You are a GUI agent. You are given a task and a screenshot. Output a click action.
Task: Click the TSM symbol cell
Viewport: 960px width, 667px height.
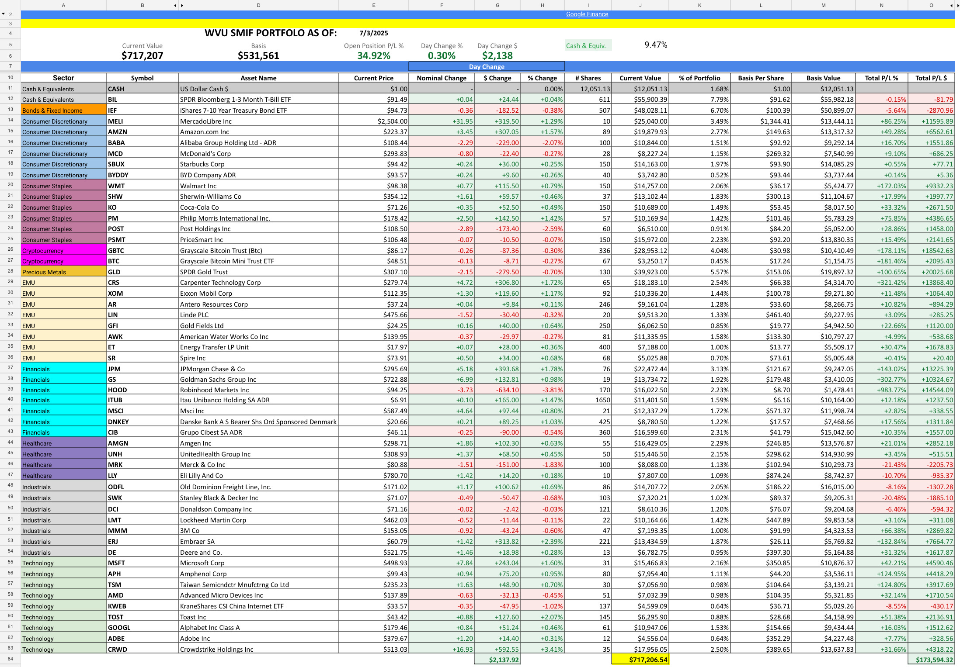(142, 584)
